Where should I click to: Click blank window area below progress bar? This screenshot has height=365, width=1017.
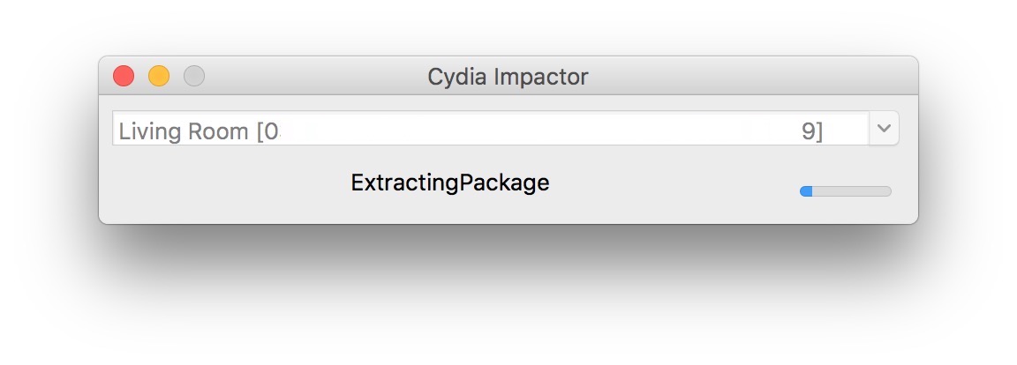tap(845, 212)
